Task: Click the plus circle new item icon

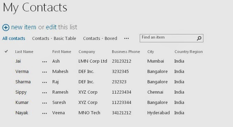Action: pyautogui.click(x=6, y=28)
